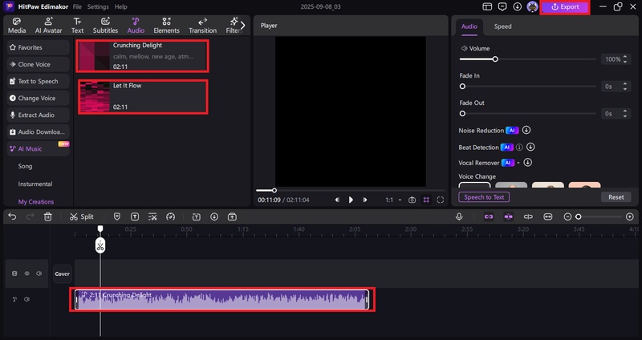Open the Transition tab

click(x=202, y=26)
